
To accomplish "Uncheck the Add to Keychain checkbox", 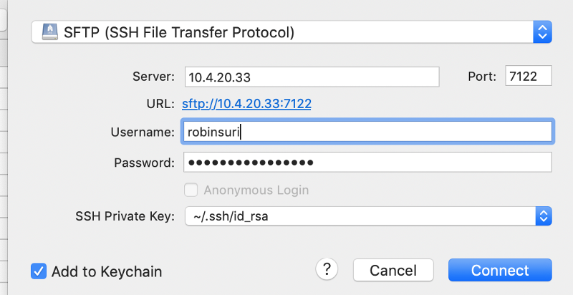I will tap(39, 271).
